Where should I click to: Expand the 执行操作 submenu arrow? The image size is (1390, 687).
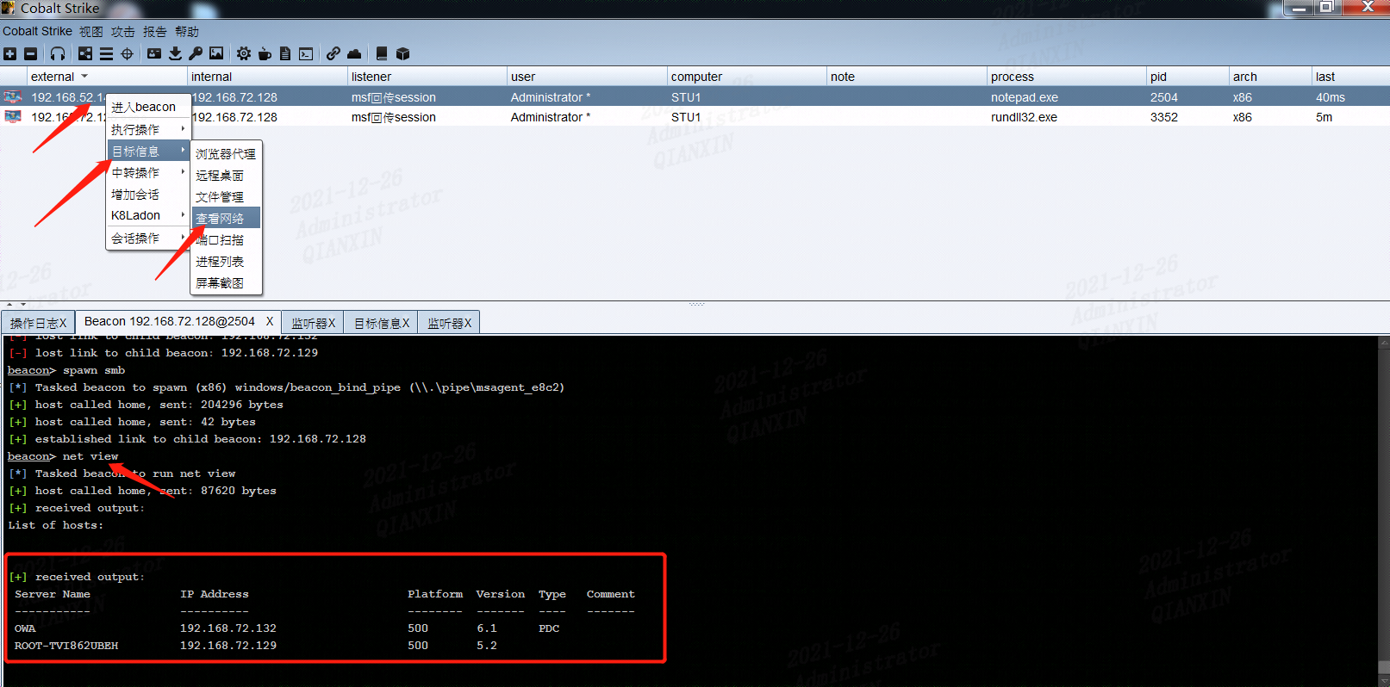pyautogui.click(x=183, y=129)
